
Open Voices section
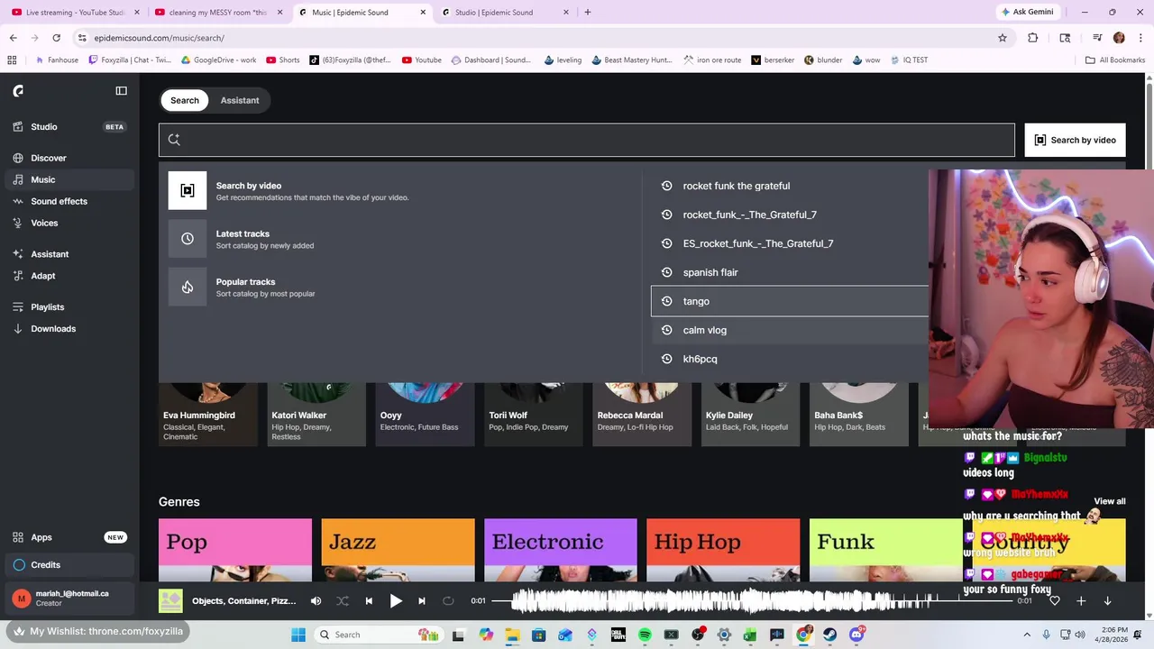pyautogui.click(x=69, y=223)
